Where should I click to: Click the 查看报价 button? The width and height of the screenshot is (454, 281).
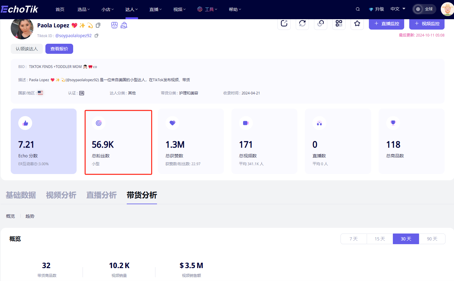pyautogui.click(x=59, y=49)
